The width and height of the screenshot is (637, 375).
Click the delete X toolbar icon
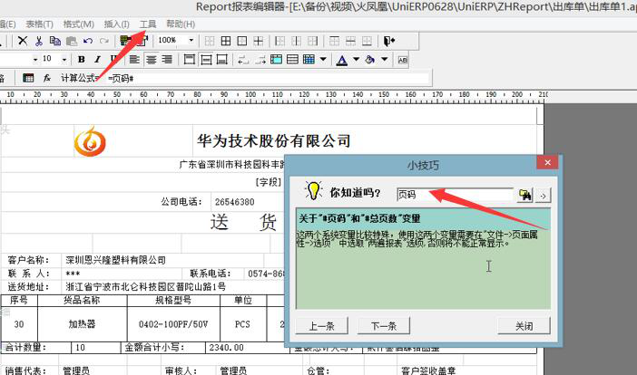click(23, 41)
